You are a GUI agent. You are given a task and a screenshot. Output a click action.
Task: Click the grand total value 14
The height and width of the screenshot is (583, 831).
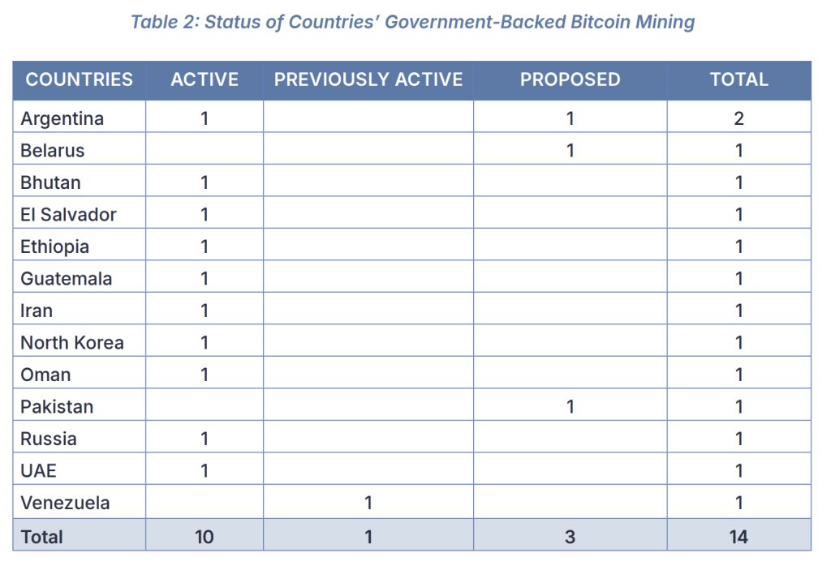(x=738, y=536)
